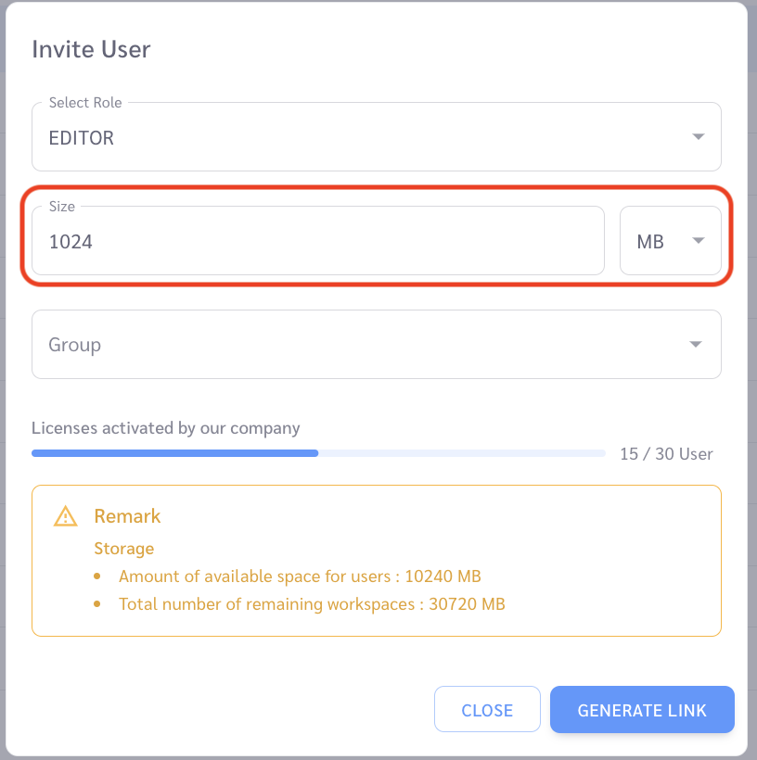The height and width of the screenshot is (760, 757).
Task: Click the available space for users line
Action: point(300,576)
